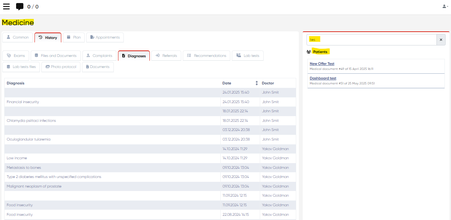Open the hamburger menu icon
This screenshot has height=220, width=451.
[x=6, y=6]
